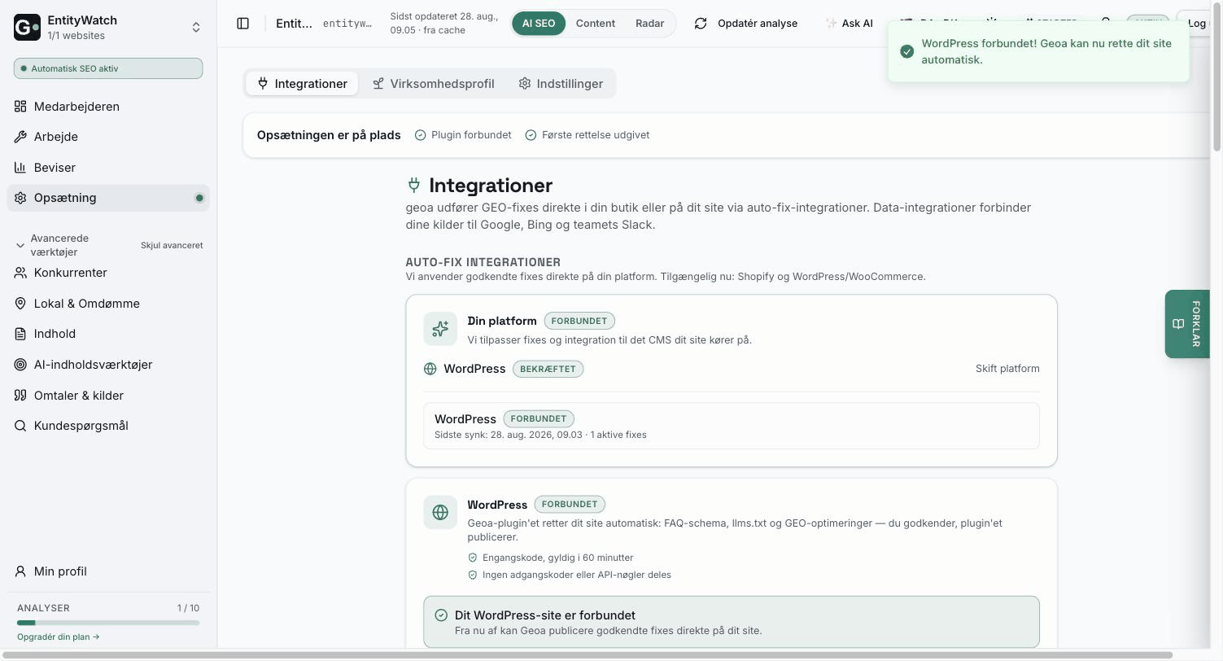Click the Engangskode shield icon
The height and width of the screenshot is (661, 1223).
click(x=473, y=558)
